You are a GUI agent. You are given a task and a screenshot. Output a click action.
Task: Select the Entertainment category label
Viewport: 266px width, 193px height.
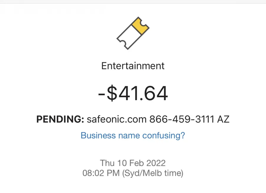click(133, 66)
